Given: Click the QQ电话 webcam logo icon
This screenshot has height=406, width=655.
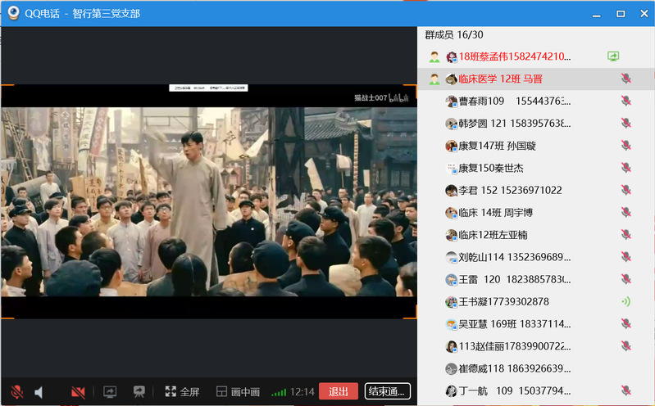Looking at the screenshot, I should point(13,13).
